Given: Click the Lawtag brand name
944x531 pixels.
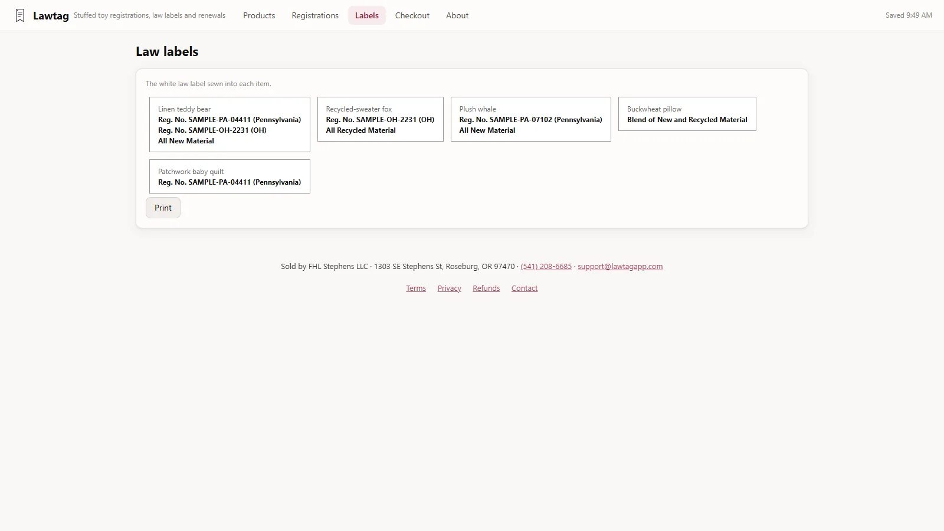Looking at the screenshot, I should pos(51,16).
